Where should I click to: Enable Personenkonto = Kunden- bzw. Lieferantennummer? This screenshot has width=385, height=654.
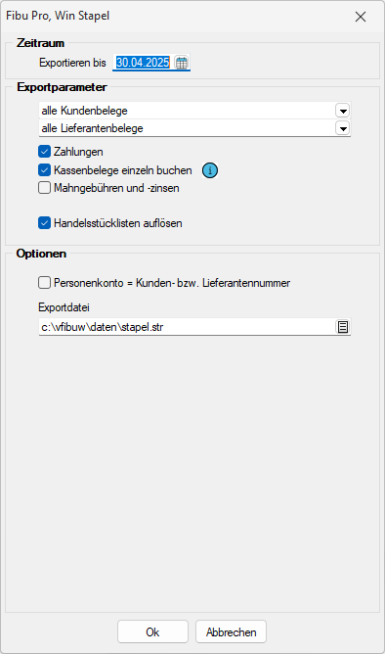coord(45,283)
